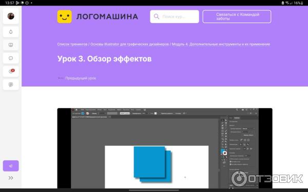Screen dimensions: 308x192
Task: Click the lesson video player
Action: (165, 148)
